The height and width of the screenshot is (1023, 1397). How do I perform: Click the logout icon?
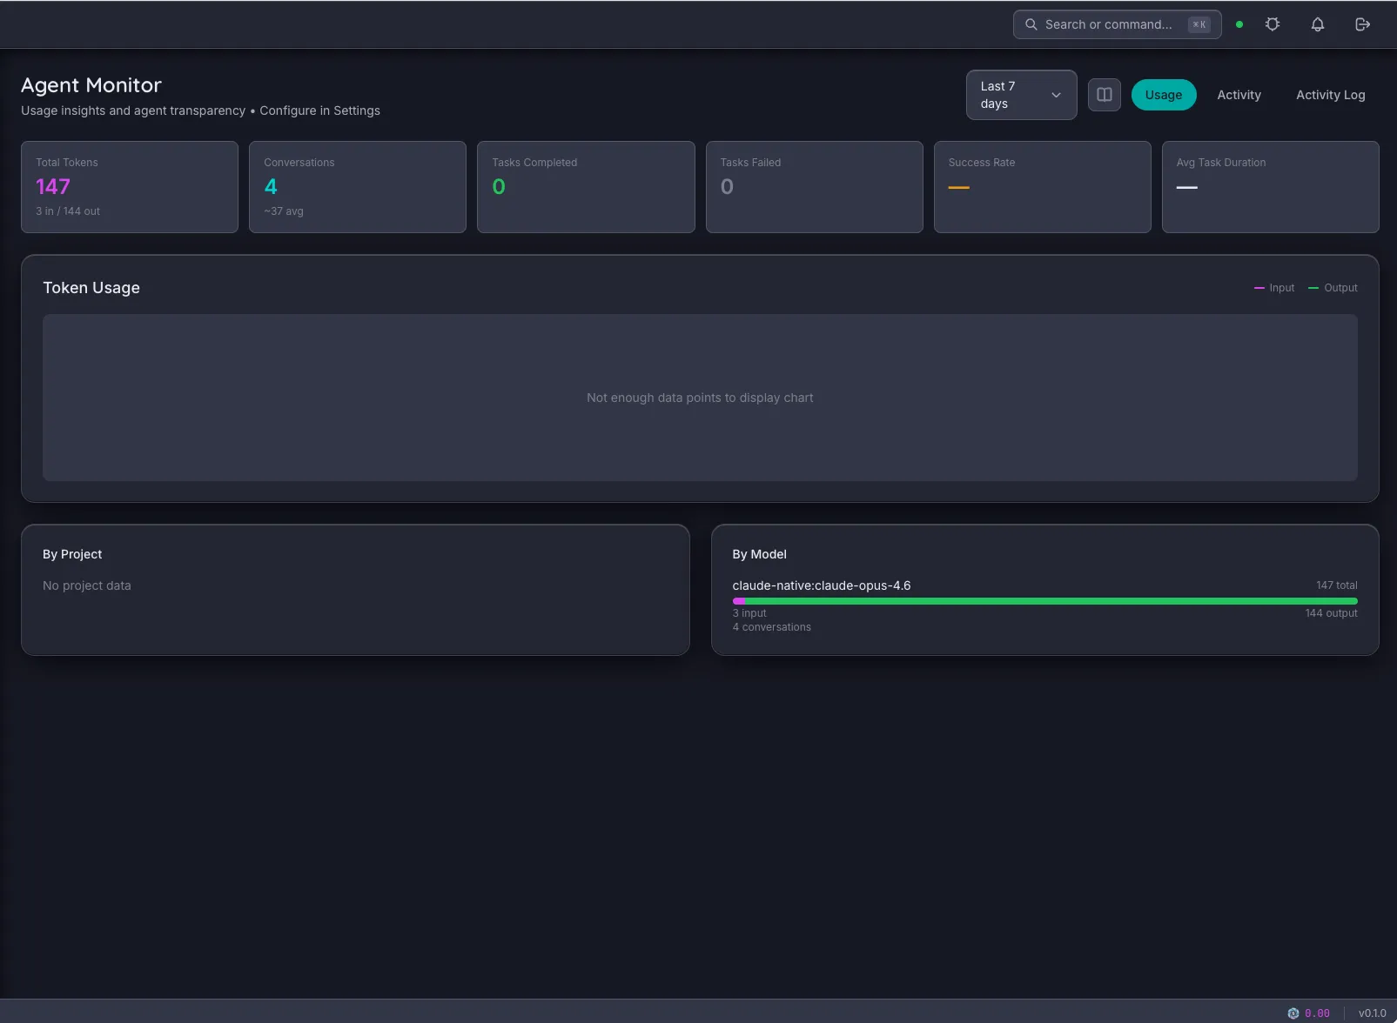pyautogui.click(x=1363, y=24)
